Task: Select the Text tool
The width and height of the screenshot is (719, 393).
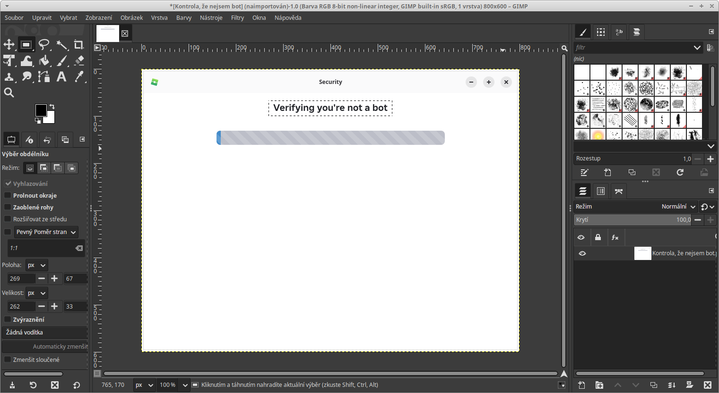Action: coord(62,77)
